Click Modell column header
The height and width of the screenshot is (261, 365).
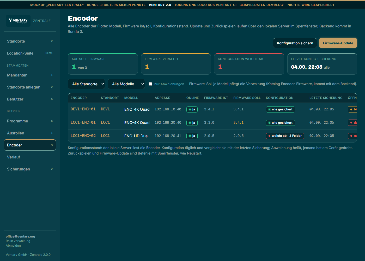point(131,98)
